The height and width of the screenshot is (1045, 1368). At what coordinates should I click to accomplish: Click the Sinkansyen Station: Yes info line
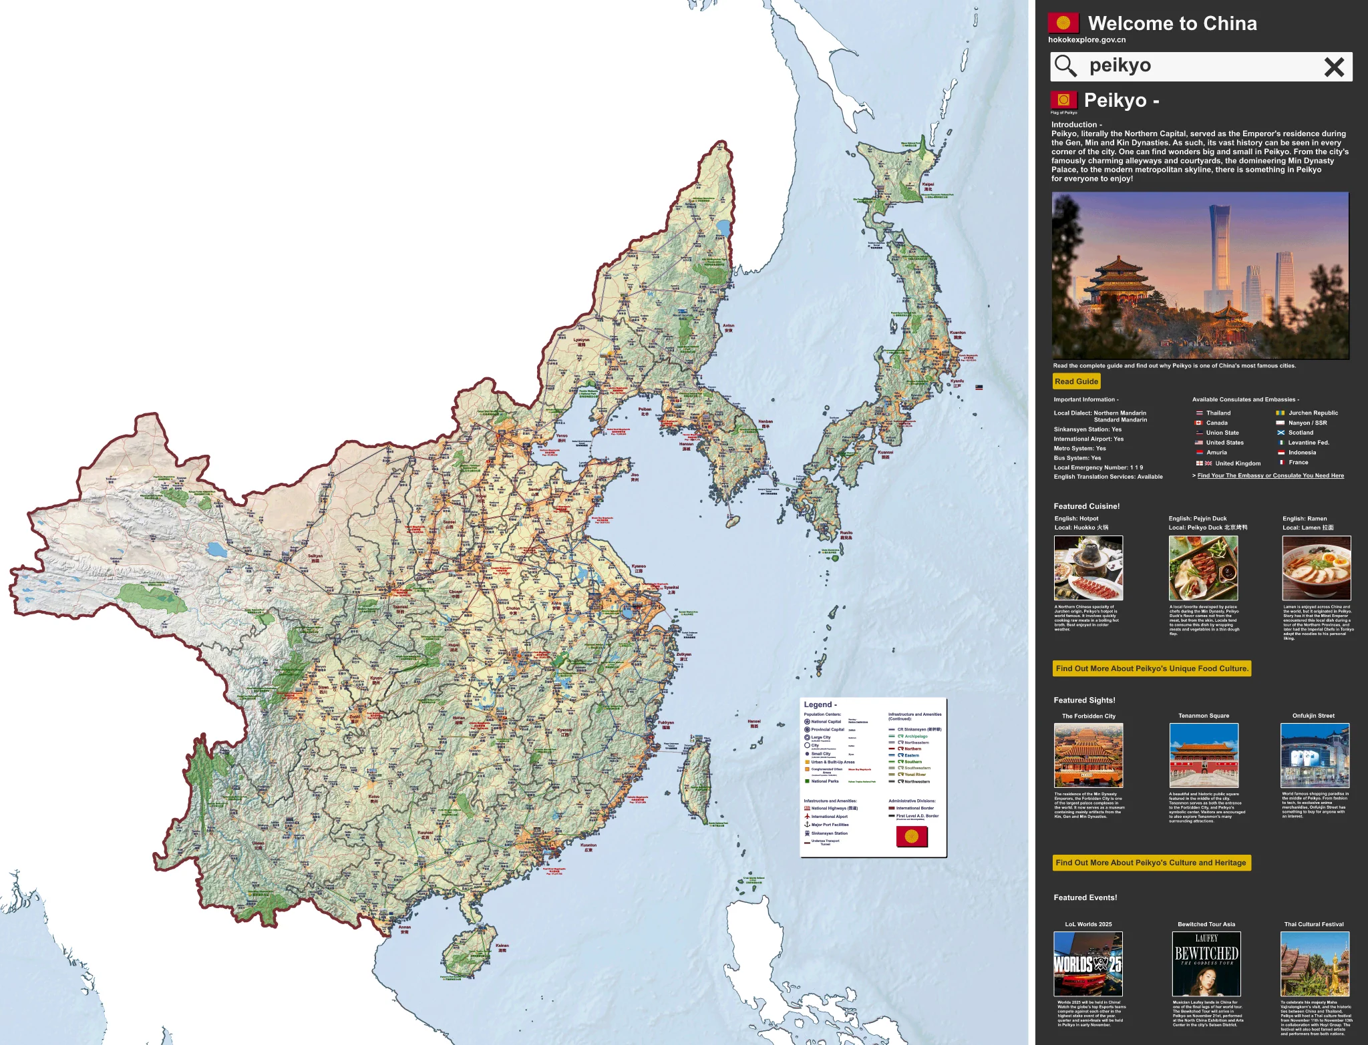pyautogui.click(x=1087, y=429)
